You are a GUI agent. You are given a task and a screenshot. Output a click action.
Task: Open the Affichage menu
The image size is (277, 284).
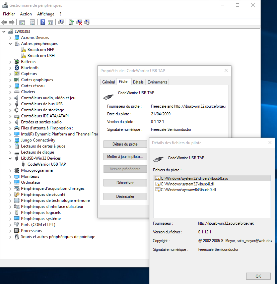[x=46, y=14]
